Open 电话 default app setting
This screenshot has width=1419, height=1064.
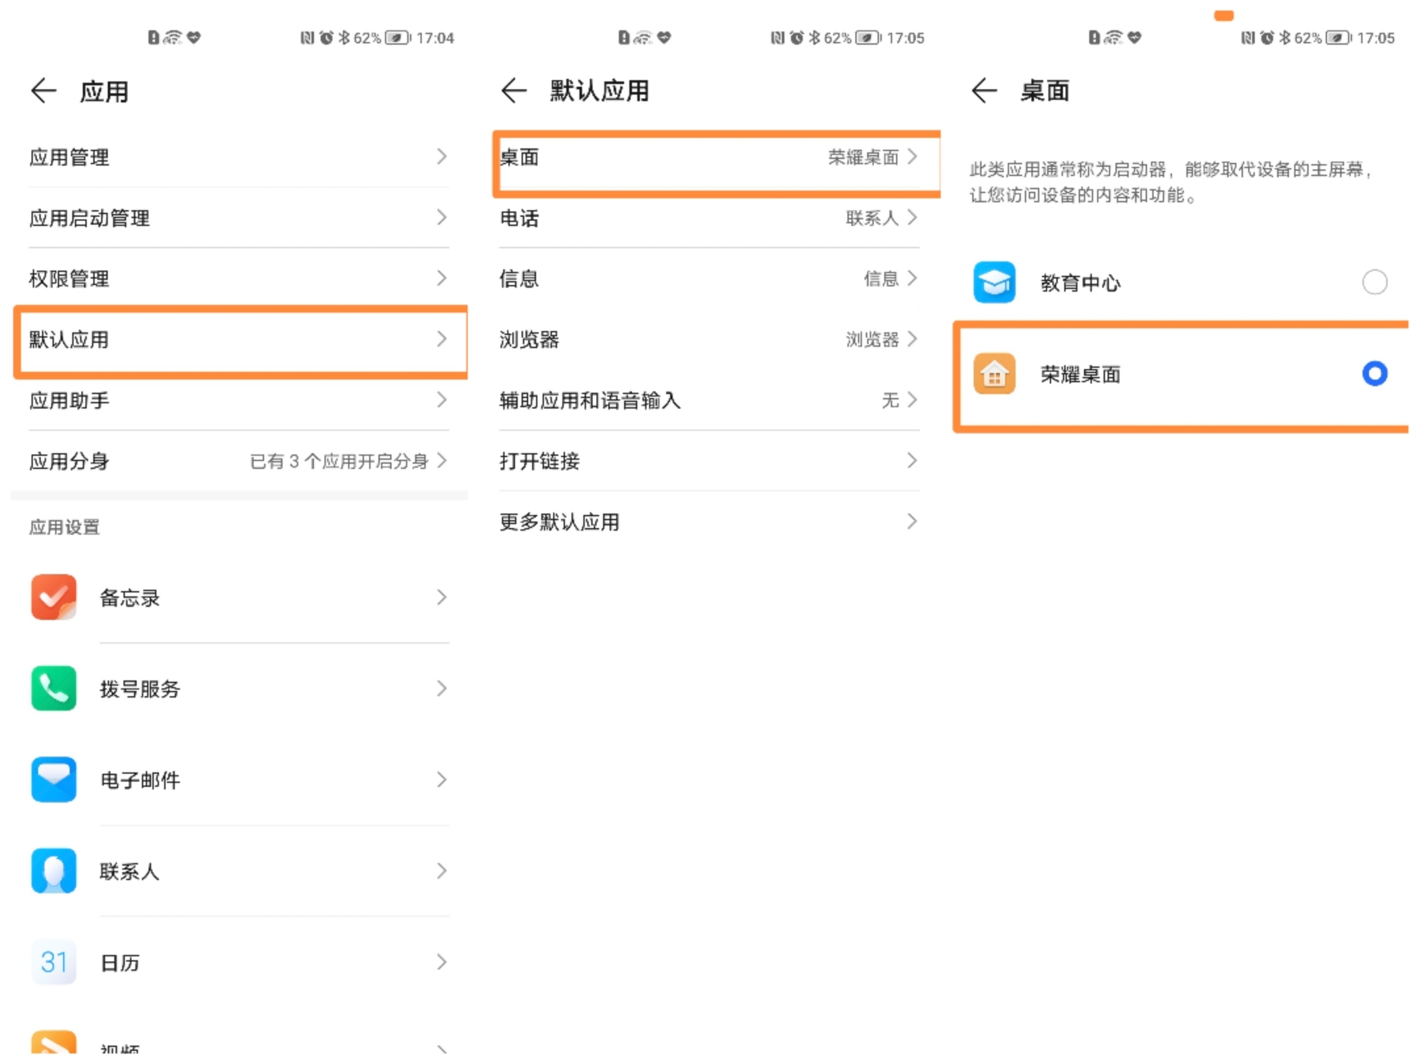pyautogui.click(x=709, y=217)
